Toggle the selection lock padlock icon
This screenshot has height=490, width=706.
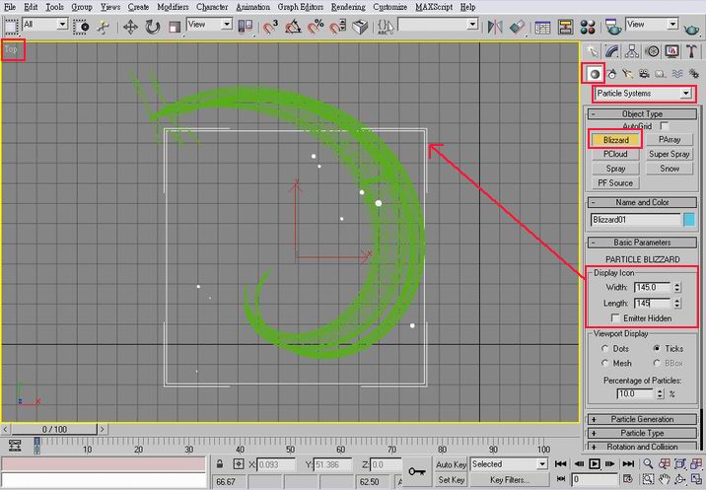219,464
